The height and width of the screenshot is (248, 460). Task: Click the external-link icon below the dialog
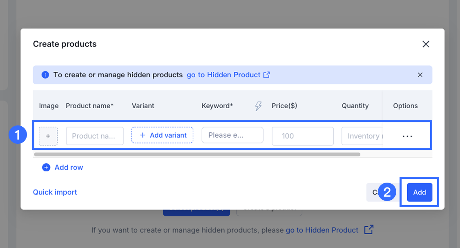pyautogui.click(x=368, y=230)
